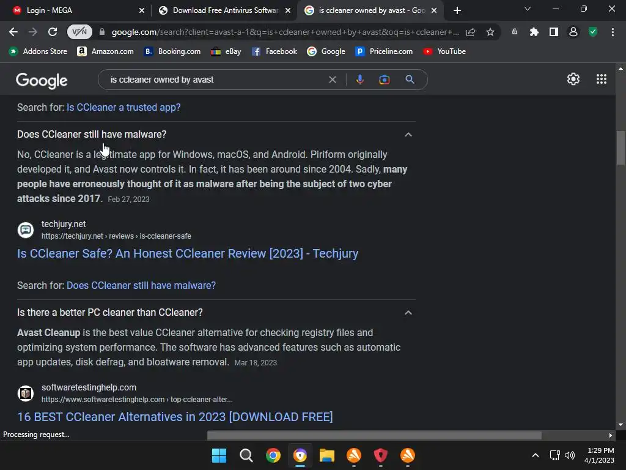Close the Download Free Antivirus tab
The height and width of the screenshot is (470, 626).
point(288,10)
